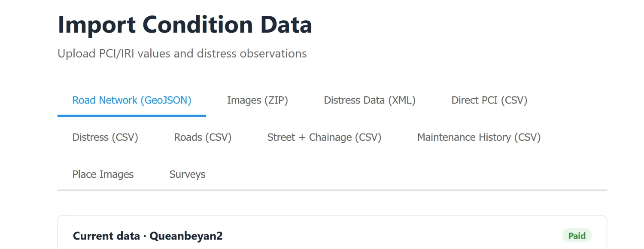Viewport: 644px width, 249px height.
Task: Select the Queanbeyan2 dataset name
Action: point(186,236)
